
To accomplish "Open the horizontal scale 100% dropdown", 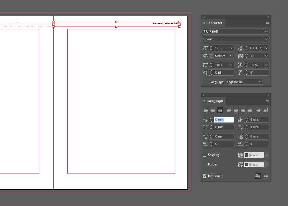I will pyautogui.click(x=266, y=65).
